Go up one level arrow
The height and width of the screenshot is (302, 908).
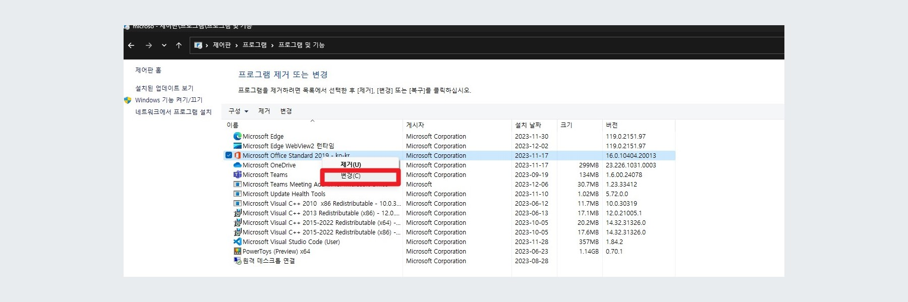click(179, 45)
